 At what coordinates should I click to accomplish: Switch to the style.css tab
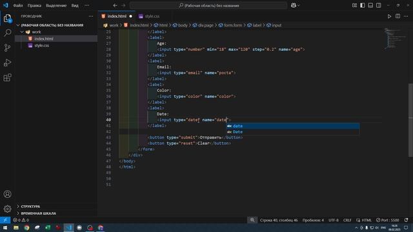[x=152, y=16]
